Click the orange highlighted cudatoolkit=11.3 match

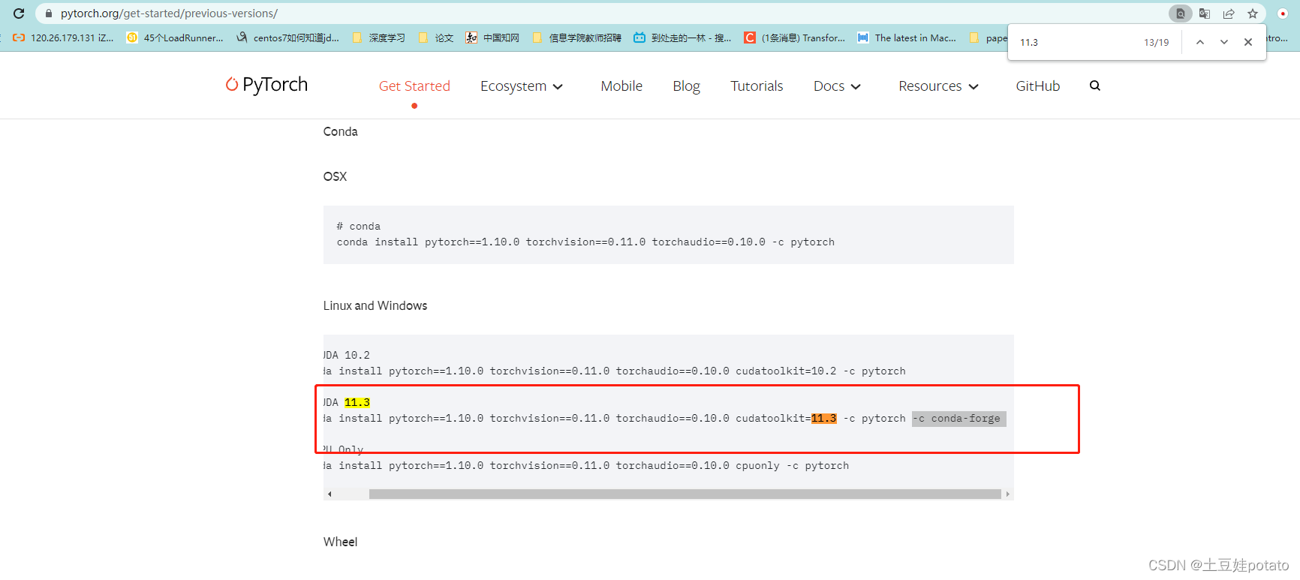tap(823, 418)
